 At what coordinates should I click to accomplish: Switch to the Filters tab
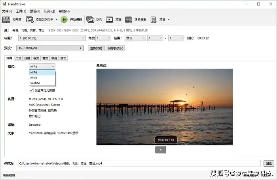coord(27,58)
